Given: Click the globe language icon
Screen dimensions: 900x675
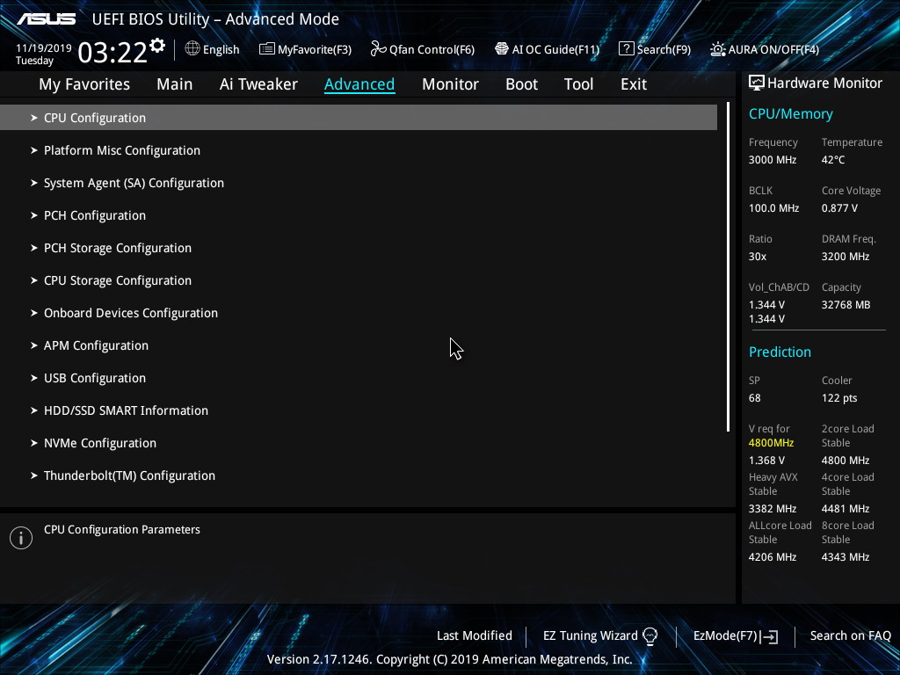Looking at the screenshot, I should click(192, 49).
